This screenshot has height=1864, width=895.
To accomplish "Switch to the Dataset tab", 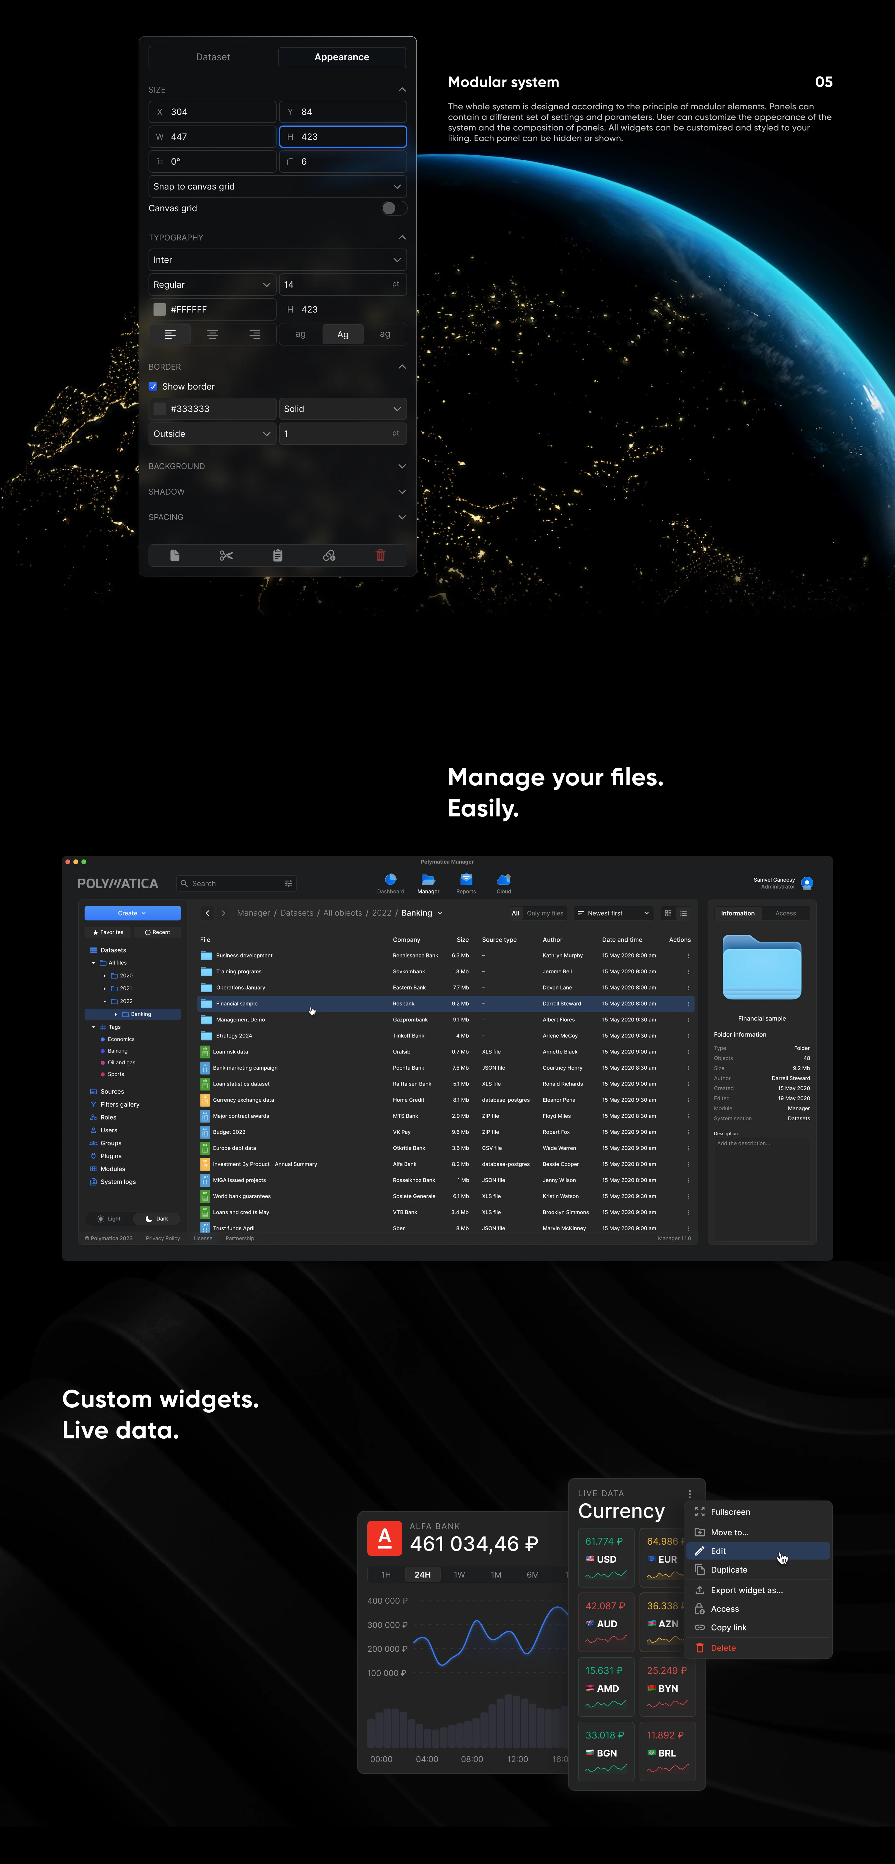I will tap(213, 57).
